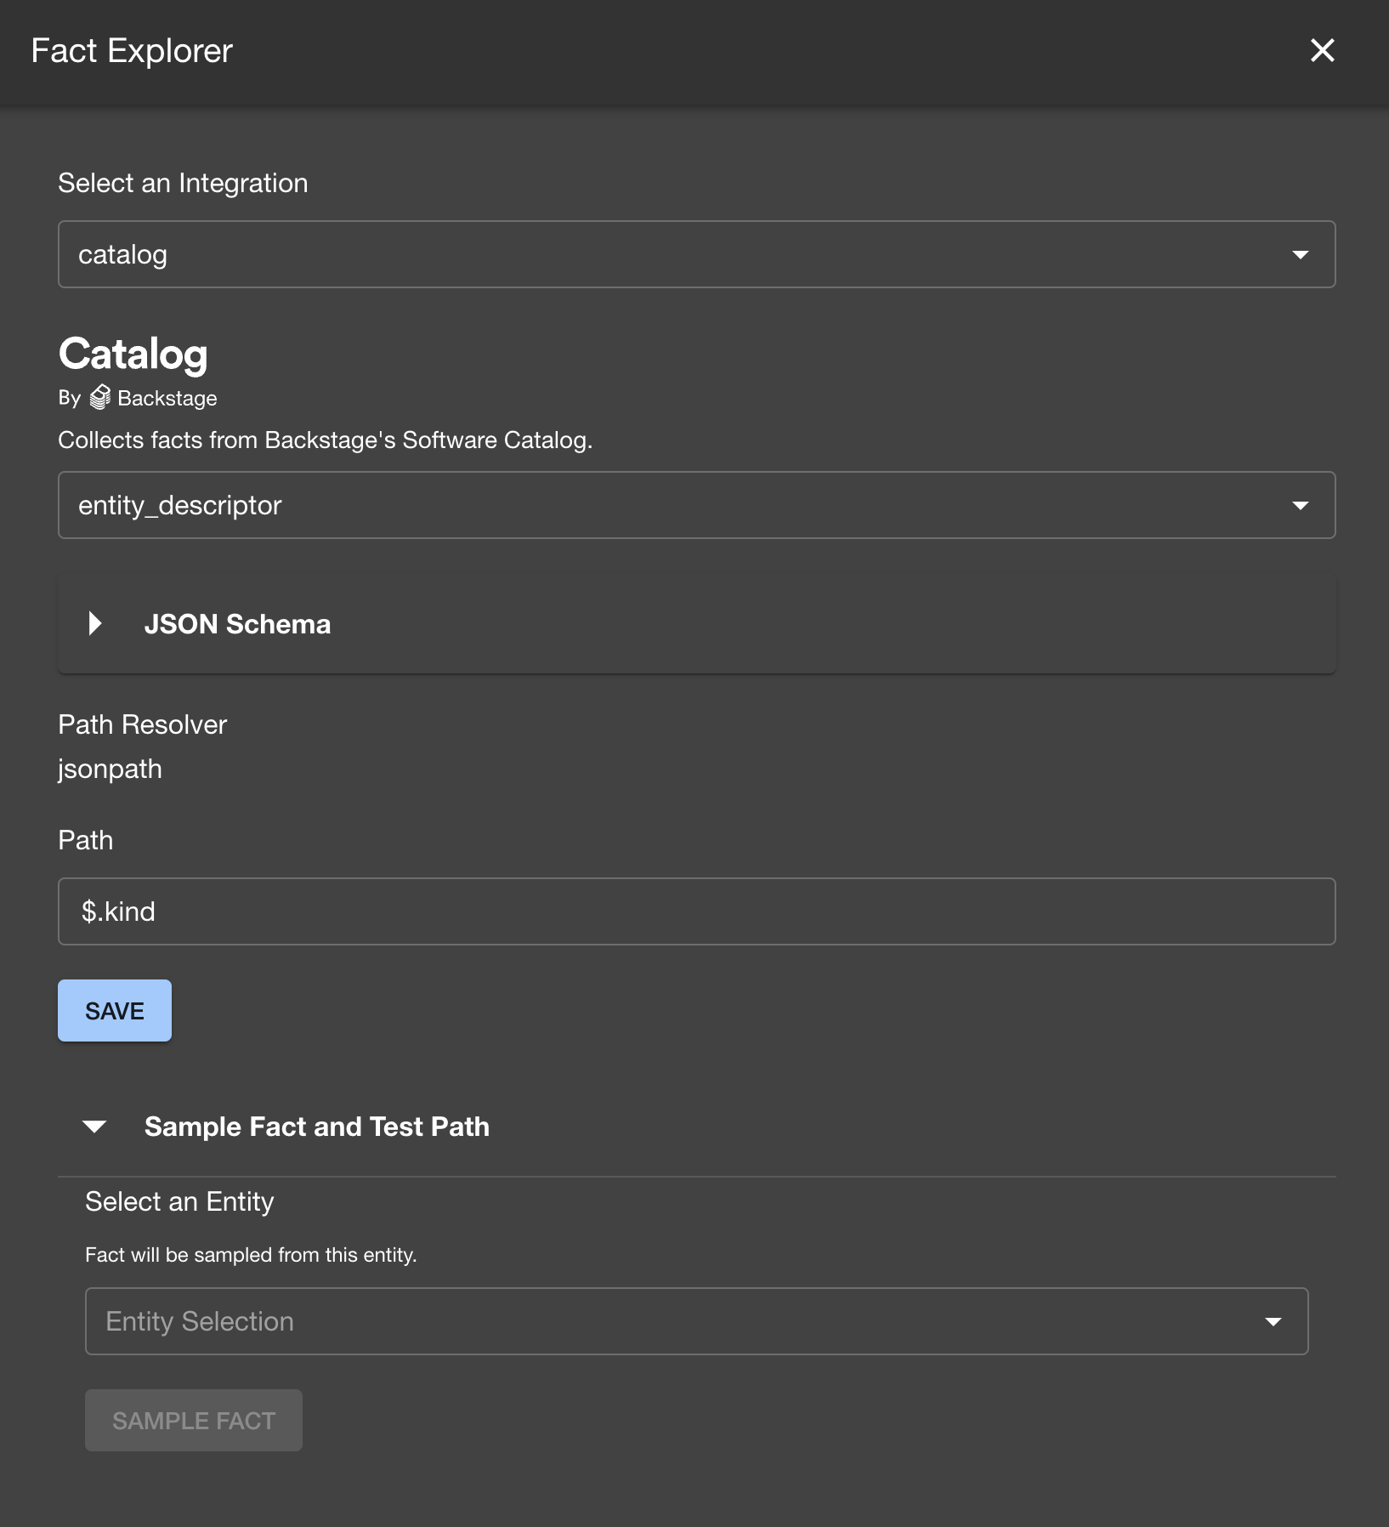
Task: Collapse the Sample Fact and Test Path section
Action: [94, 1127]
